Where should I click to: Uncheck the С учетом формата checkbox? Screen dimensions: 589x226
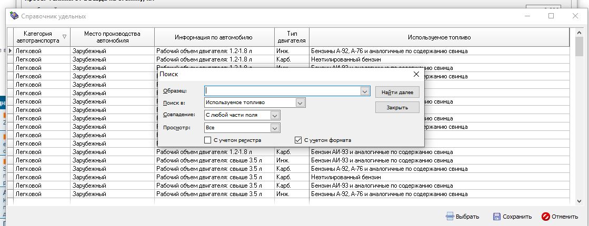[299, 140]
